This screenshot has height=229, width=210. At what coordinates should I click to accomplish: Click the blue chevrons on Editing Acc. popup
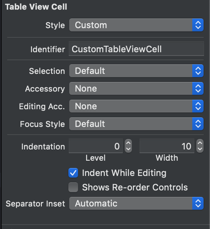coord(198,106)
